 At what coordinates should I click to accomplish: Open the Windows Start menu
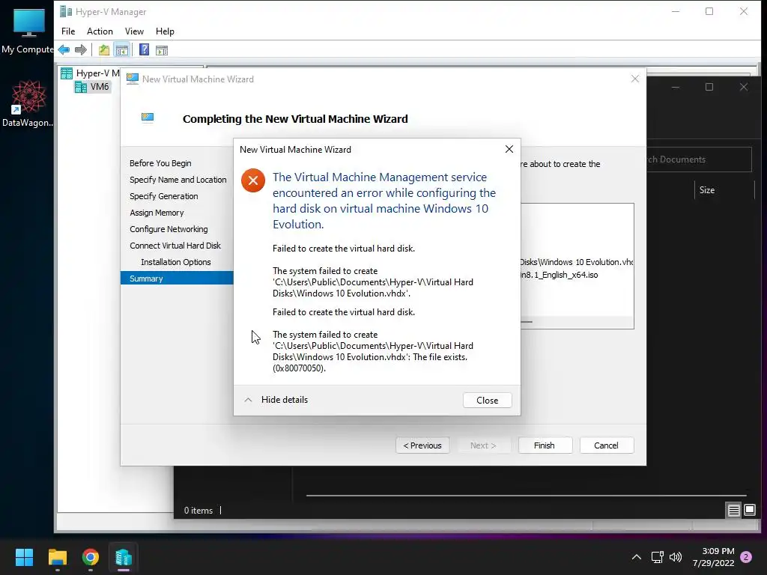pos(24,557)
